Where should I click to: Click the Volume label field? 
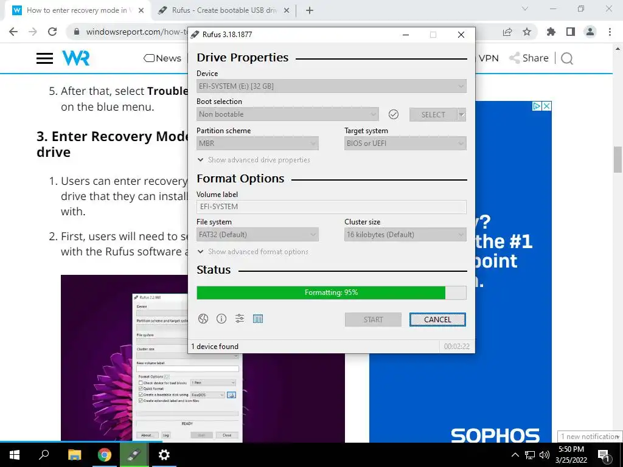(332, 207)
